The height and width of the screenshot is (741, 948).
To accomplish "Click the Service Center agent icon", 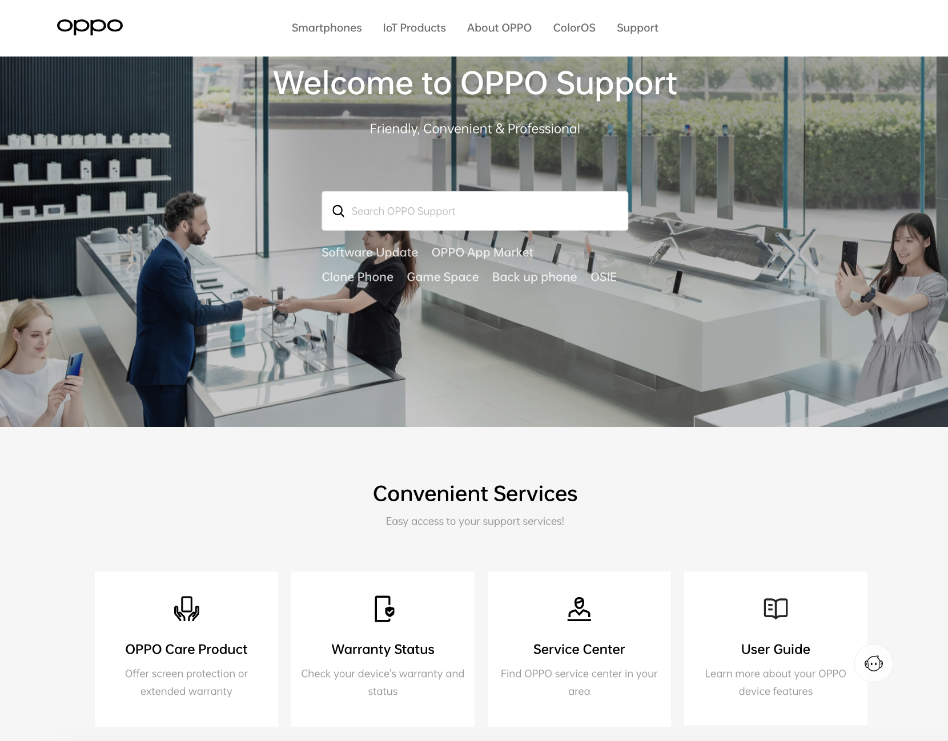I will (579, 609).
